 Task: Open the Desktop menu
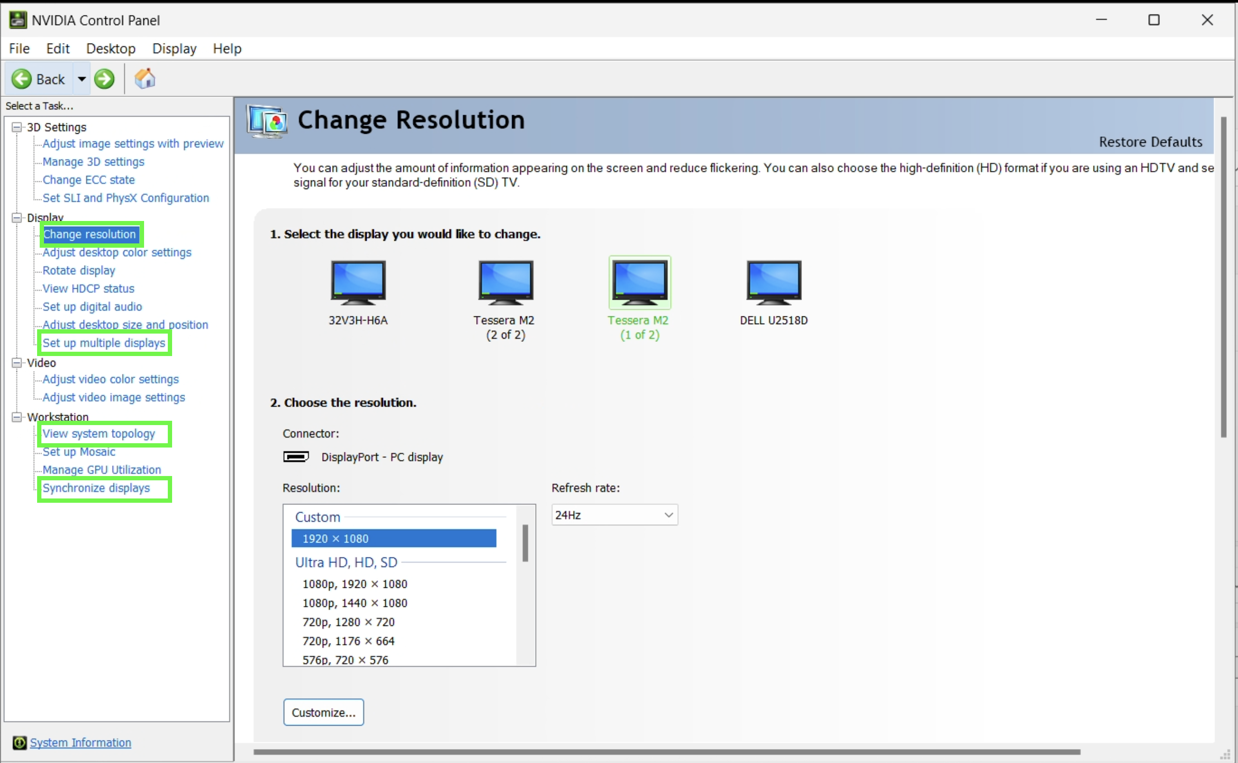coord(110,48)
